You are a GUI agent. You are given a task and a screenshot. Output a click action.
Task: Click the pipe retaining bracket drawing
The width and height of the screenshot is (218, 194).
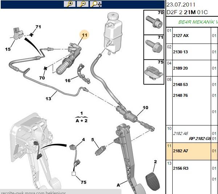84,74
